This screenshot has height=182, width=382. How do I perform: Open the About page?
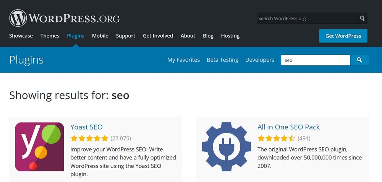coord(188,36)
